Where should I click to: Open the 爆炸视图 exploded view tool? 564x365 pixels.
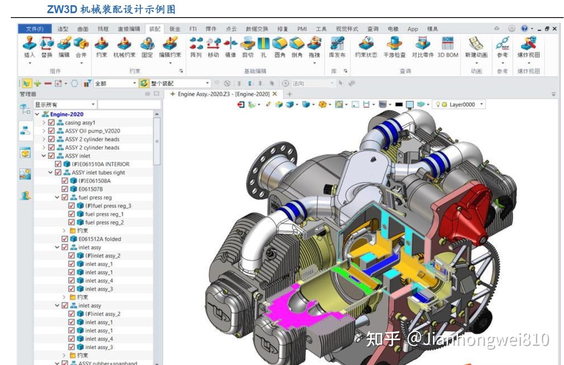[x=528, y=44]
